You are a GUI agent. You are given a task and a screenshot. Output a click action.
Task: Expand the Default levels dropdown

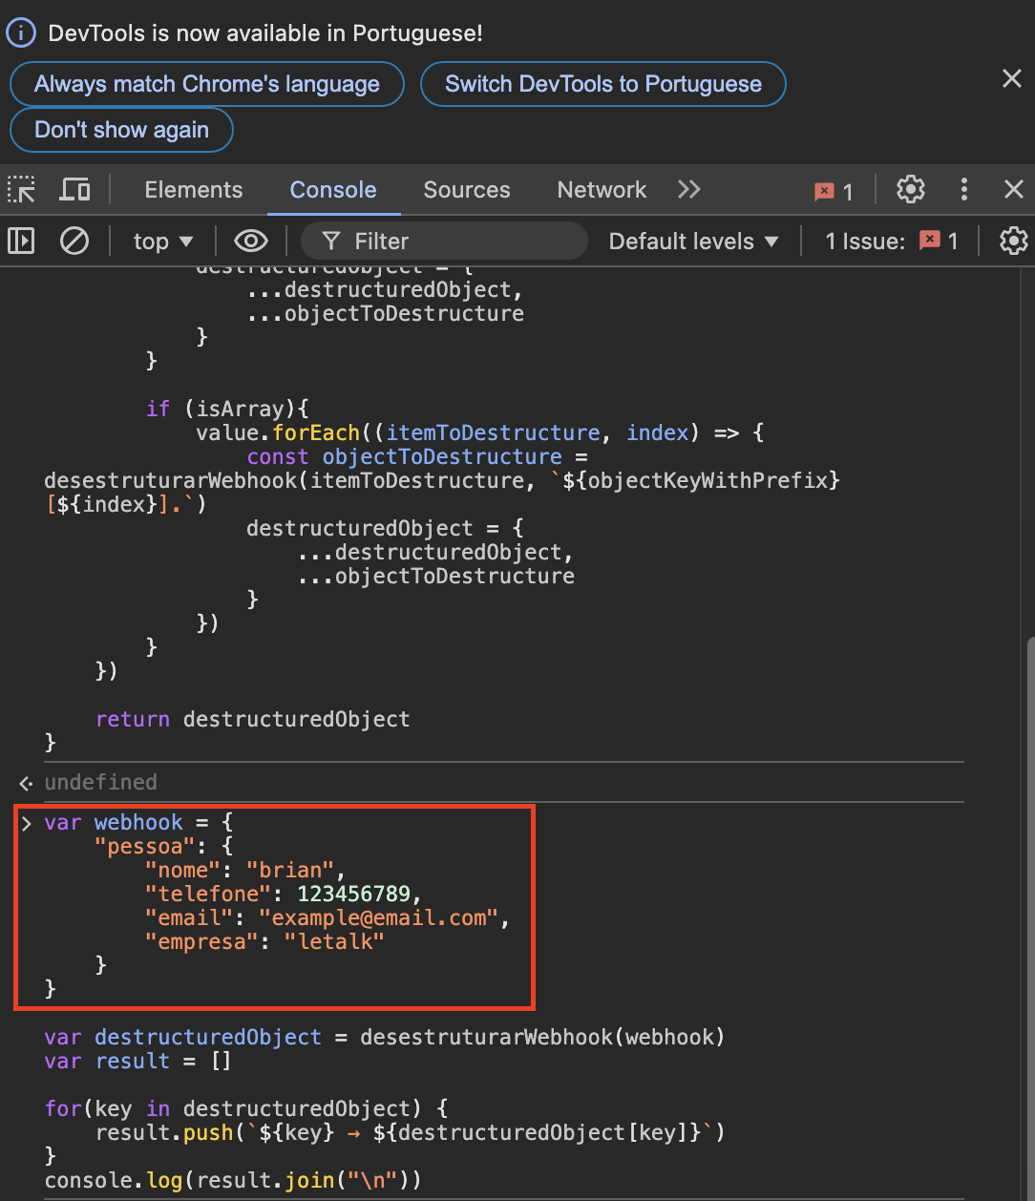694,242
